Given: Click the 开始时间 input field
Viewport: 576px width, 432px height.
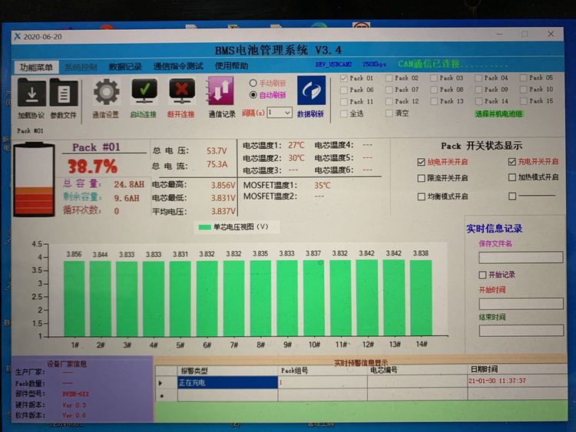Looking at the screenshot, I should [521, 304].
